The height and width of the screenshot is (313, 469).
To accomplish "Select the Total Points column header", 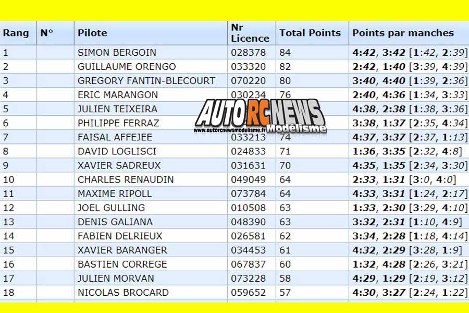I will [x=310, y=33].
